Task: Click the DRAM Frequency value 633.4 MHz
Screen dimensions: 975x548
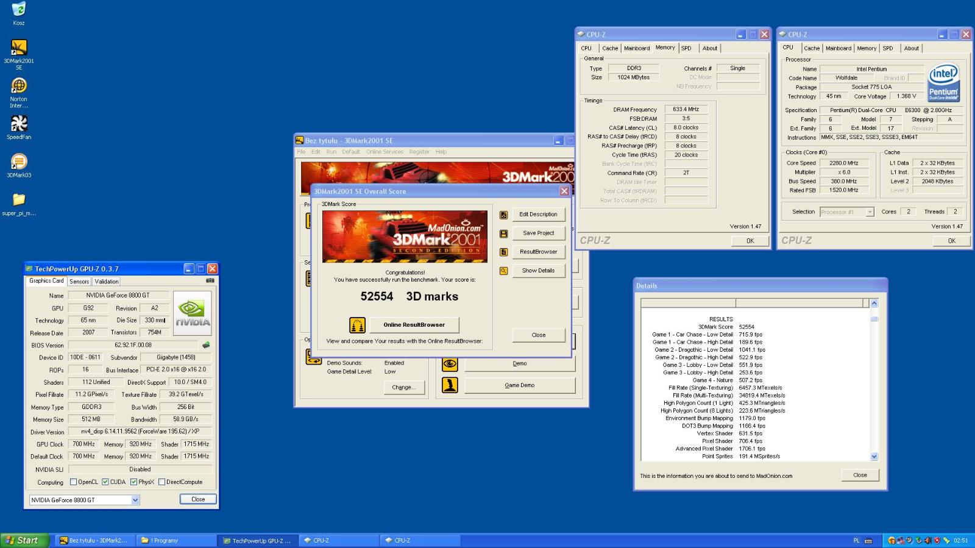Action: click(686, 110)
